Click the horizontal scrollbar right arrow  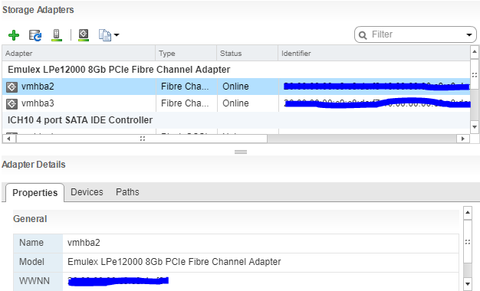coord(462,139)
